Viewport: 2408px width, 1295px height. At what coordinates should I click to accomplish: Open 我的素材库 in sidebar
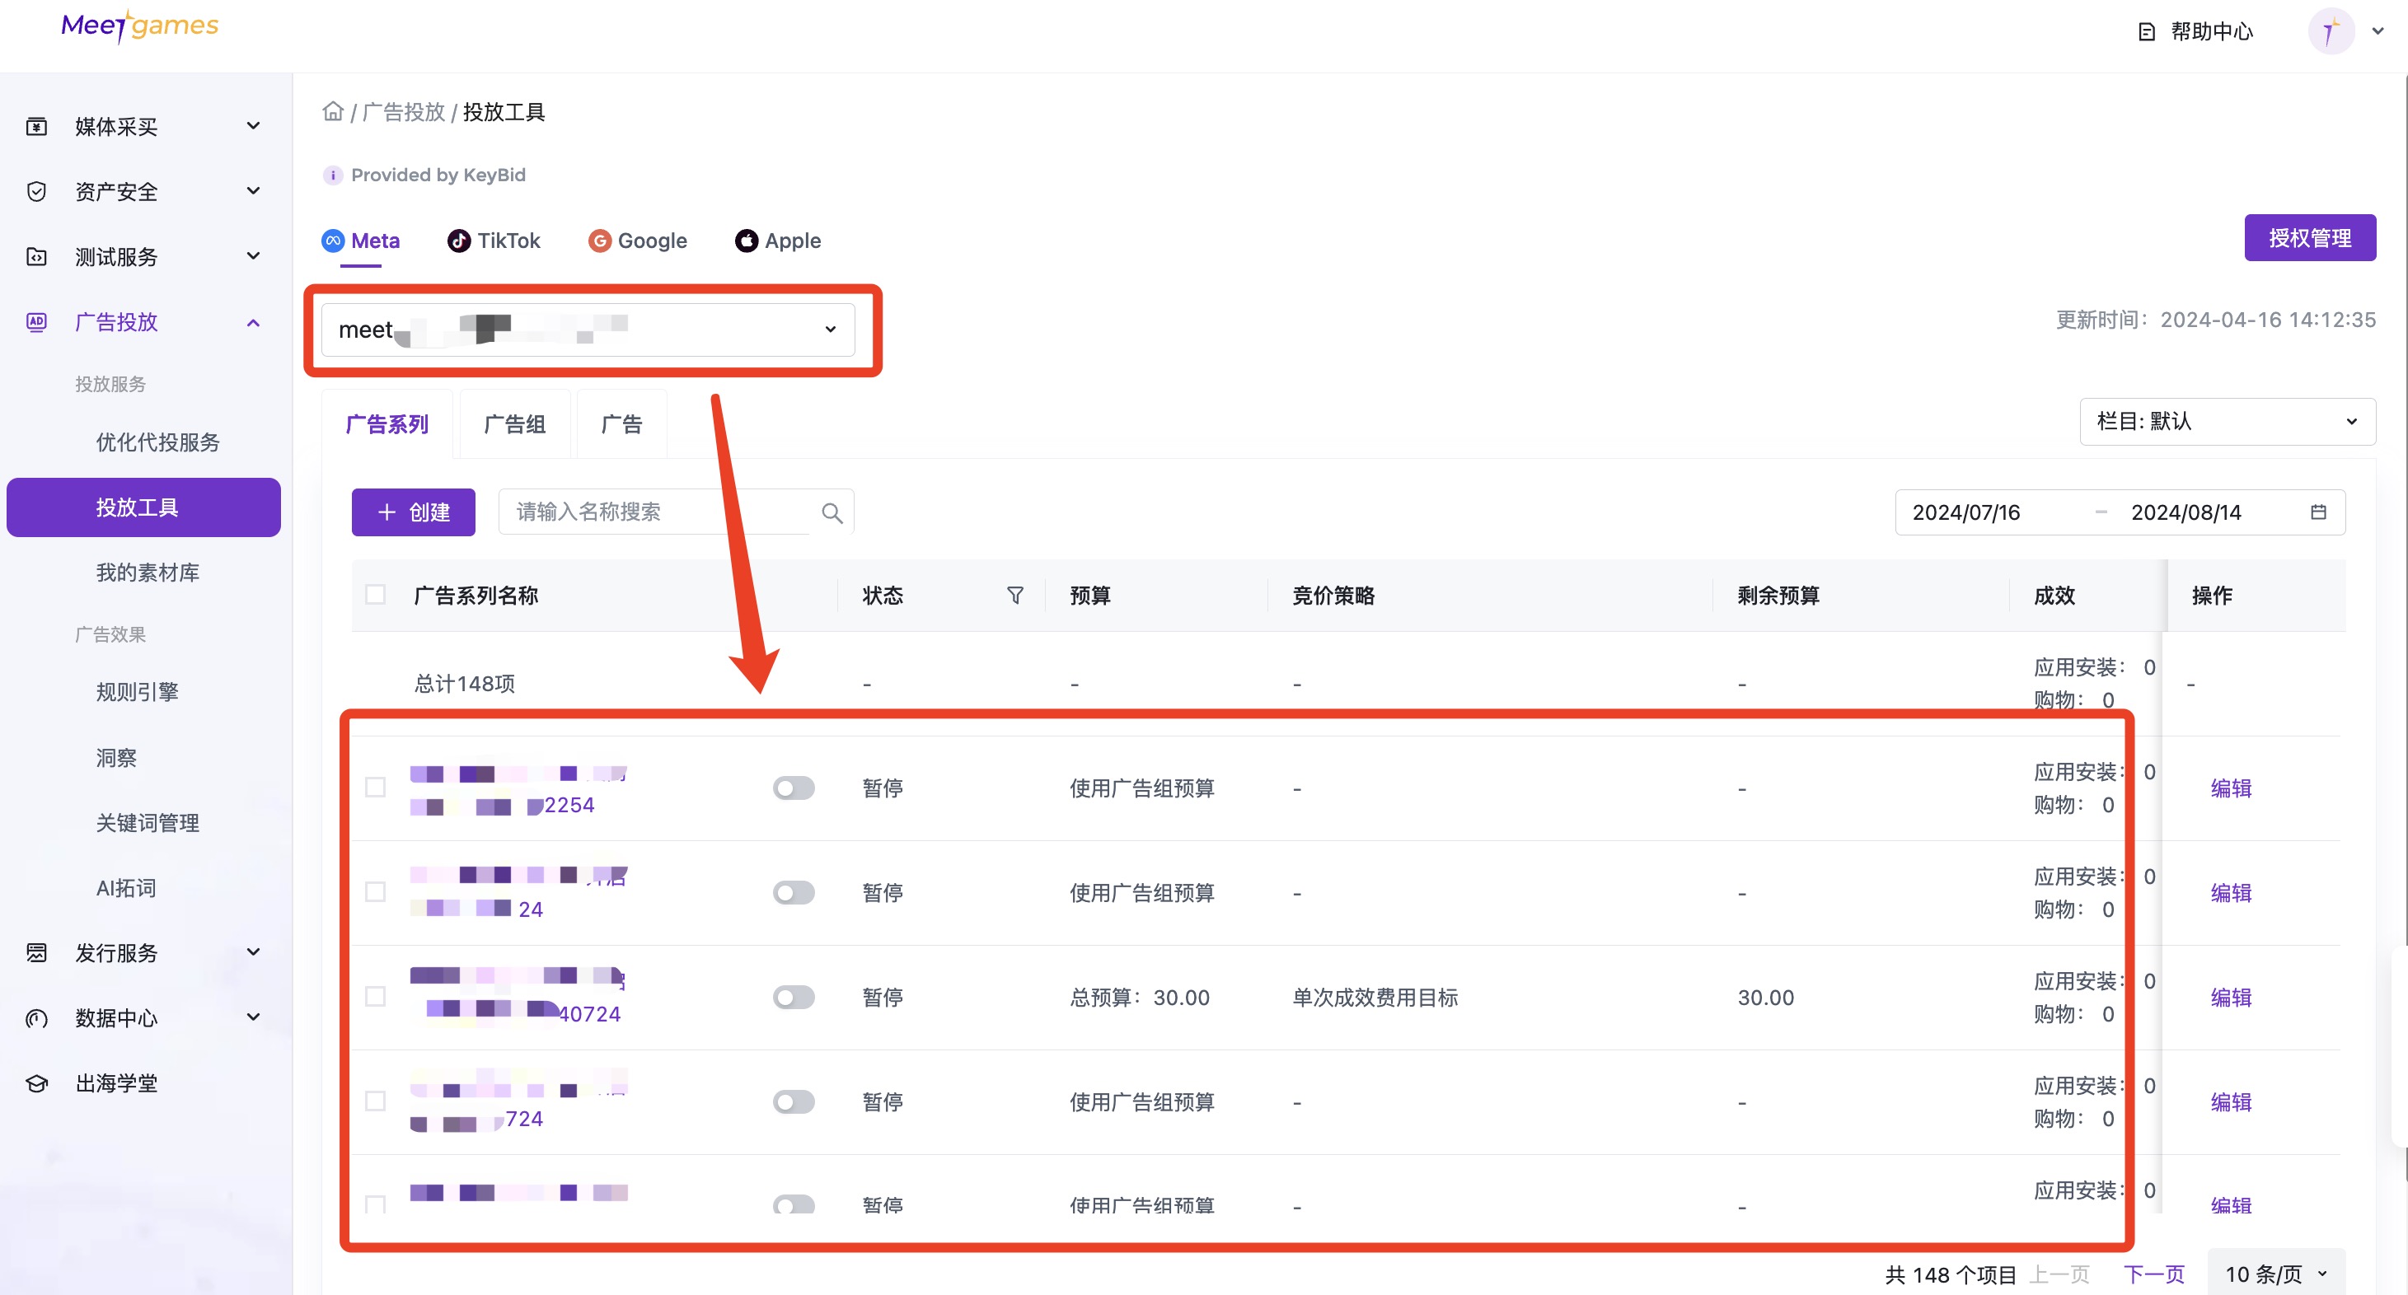point(148,573)
